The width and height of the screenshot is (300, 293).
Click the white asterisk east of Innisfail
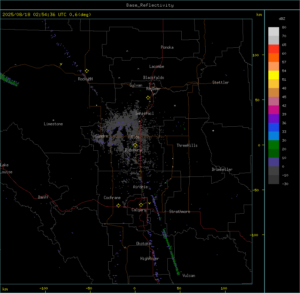coord(175,105)
